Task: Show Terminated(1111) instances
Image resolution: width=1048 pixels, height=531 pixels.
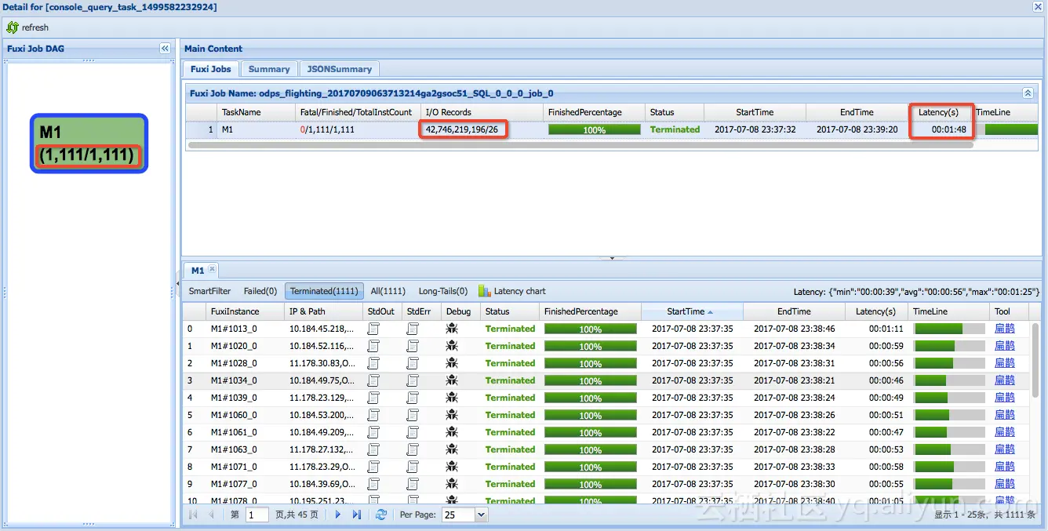Action: (324, 291)
